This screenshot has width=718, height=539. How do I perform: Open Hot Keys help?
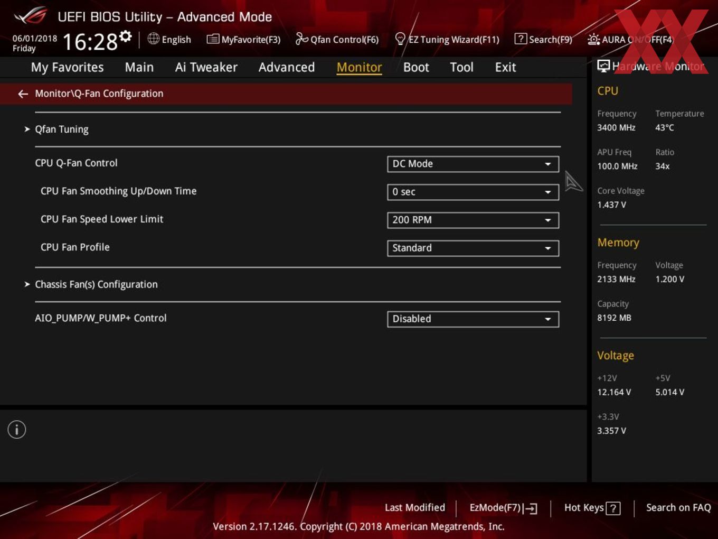[x=592, y=508]
